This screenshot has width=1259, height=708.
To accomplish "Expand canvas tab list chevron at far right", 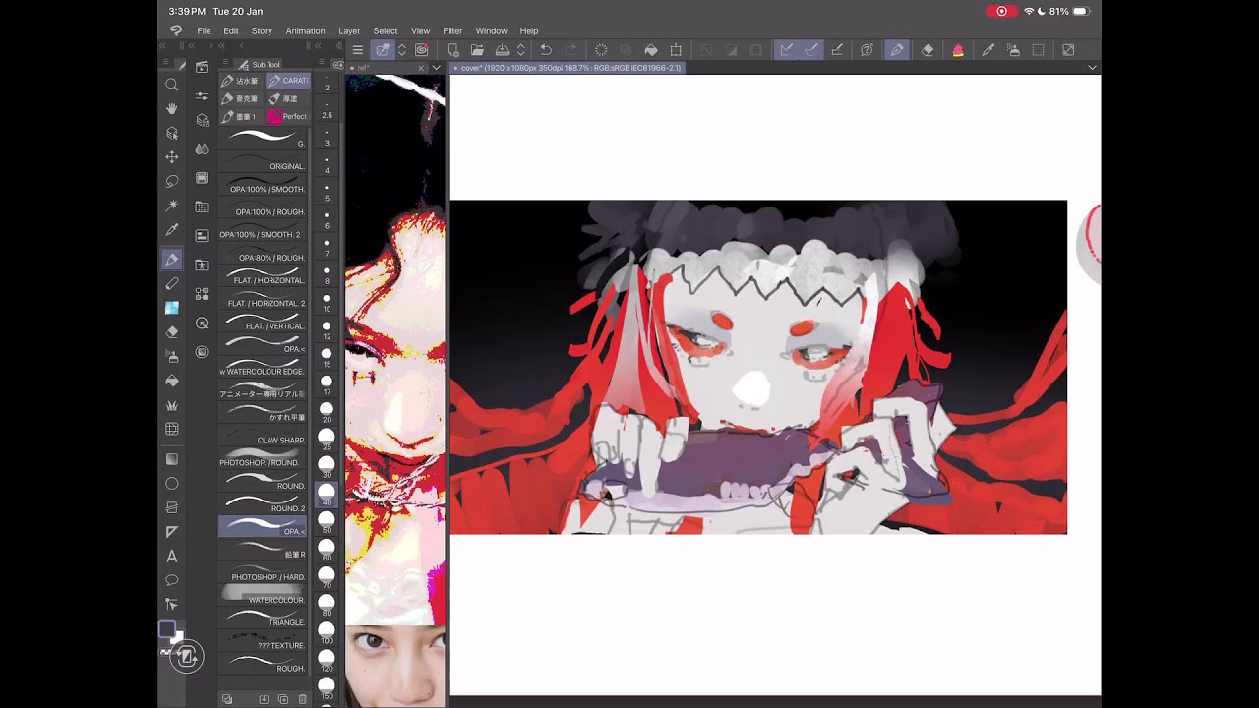I will (1092, 68).
